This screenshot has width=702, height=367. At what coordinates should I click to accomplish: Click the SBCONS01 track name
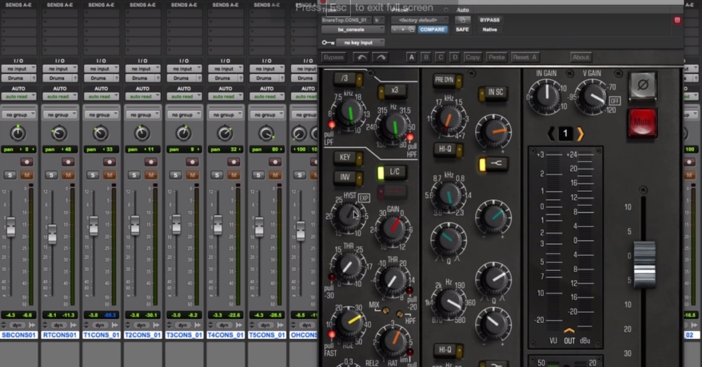point(19,335)
